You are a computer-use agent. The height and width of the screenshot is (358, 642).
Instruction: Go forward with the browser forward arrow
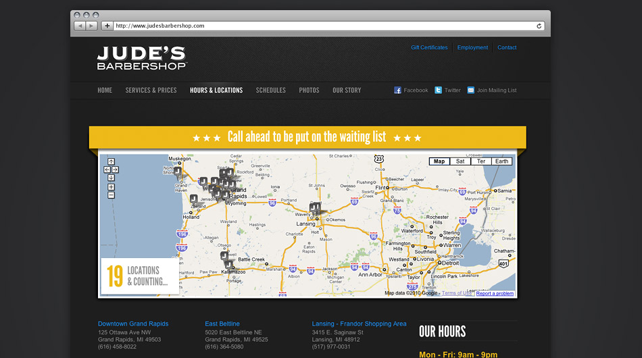[x=91, y=26]
